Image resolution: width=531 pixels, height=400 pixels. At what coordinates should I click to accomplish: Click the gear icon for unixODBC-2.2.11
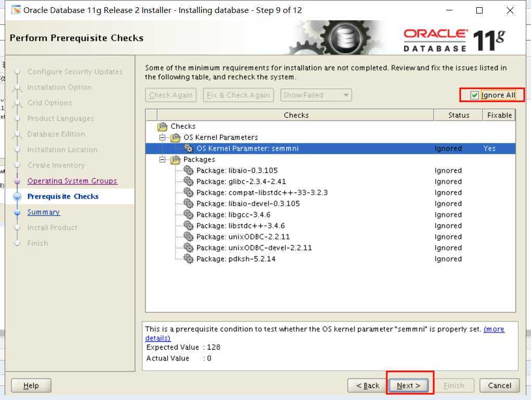coord(188,236)
